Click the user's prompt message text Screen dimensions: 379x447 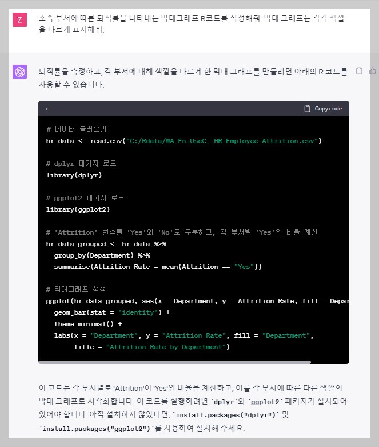192,24
